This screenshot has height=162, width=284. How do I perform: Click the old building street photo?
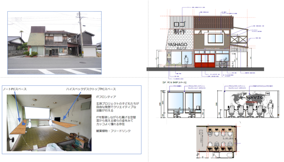click(54, 42)
